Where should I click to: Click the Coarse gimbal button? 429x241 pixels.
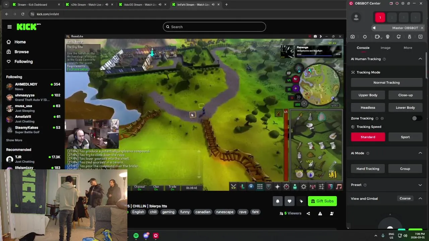pyautogui.click(x=405, y=198)
